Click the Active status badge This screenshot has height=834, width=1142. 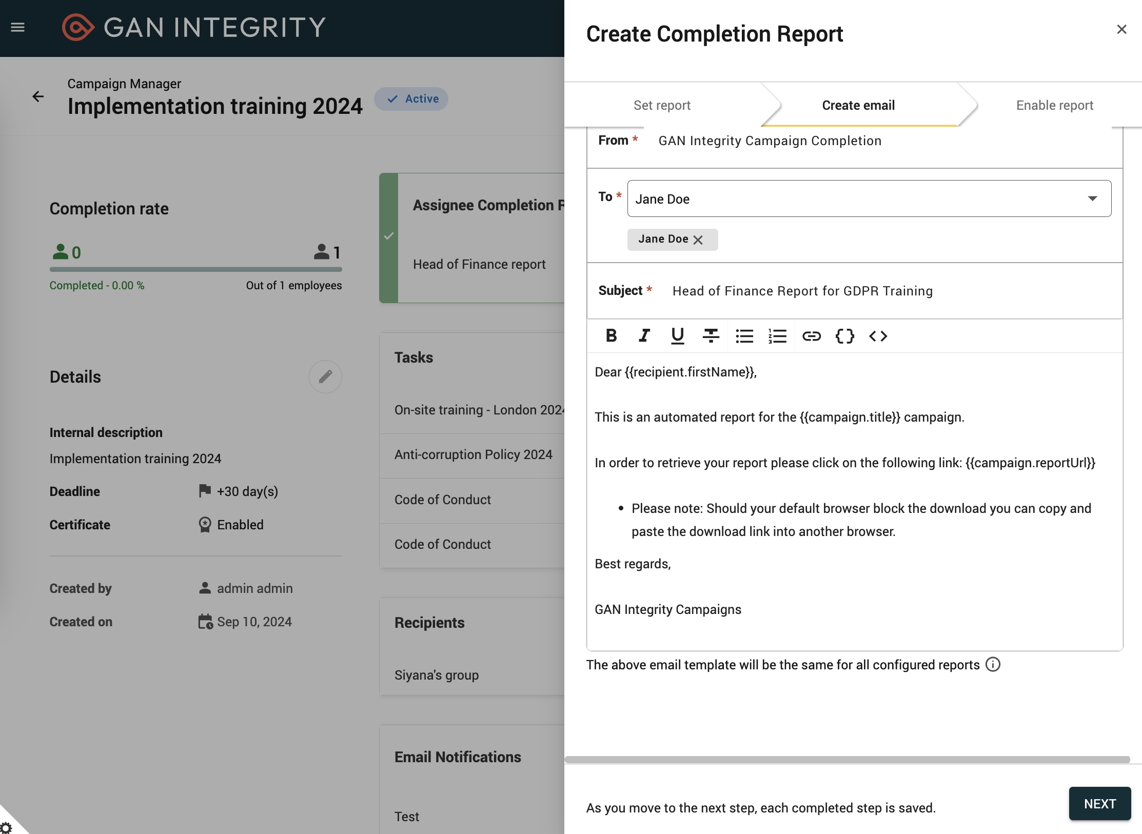pyautogui.click(x=411, y=99)
